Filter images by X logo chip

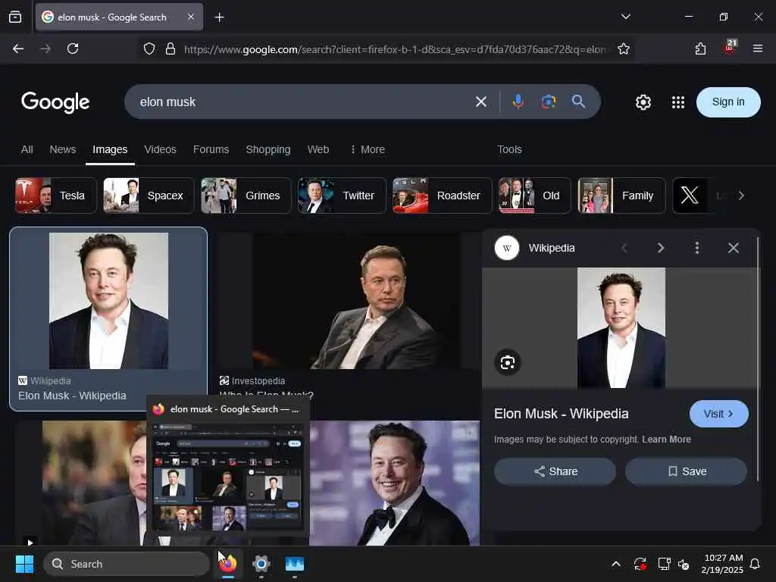coord(690,196)
